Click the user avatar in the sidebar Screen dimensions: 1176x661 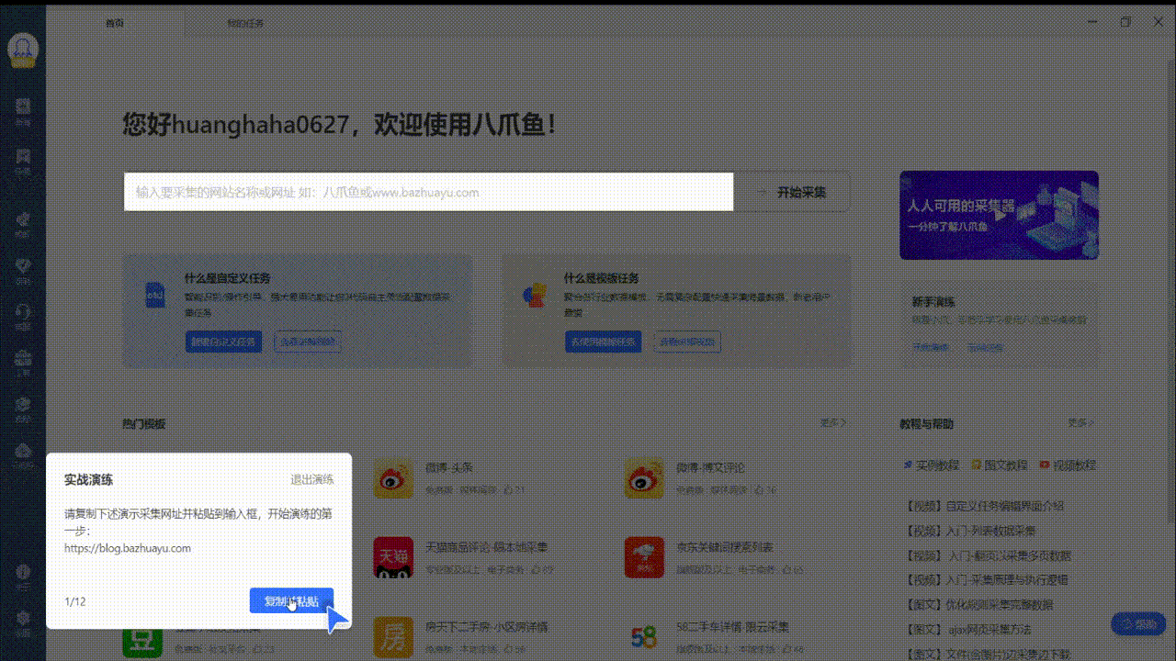tap(23, 50)
